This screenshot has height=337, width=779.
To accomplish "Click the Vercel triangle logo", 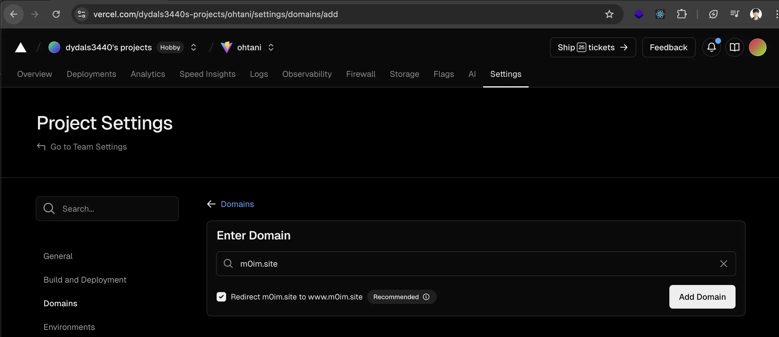I will 21,48.
